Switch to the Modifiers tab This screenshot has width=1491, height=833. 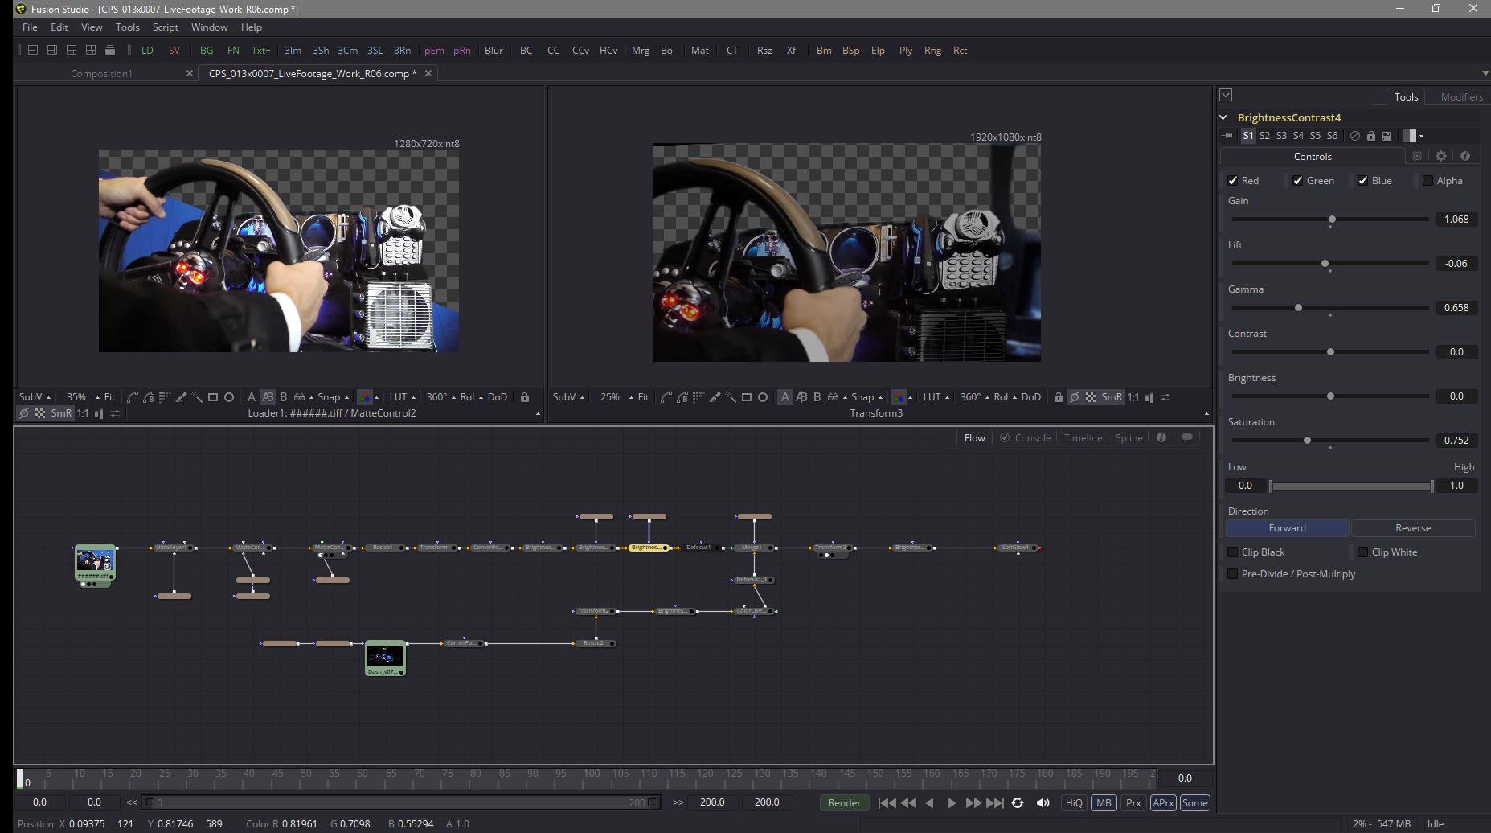pos(1461,96)
